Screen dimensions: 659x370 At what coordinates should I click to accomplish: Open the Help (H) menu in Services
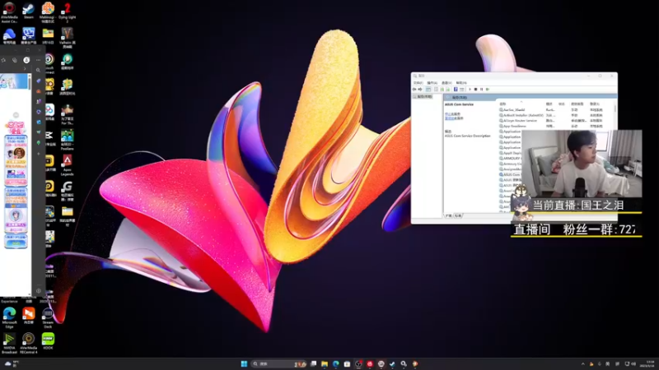pyautogui.click(x=461, y=83)
